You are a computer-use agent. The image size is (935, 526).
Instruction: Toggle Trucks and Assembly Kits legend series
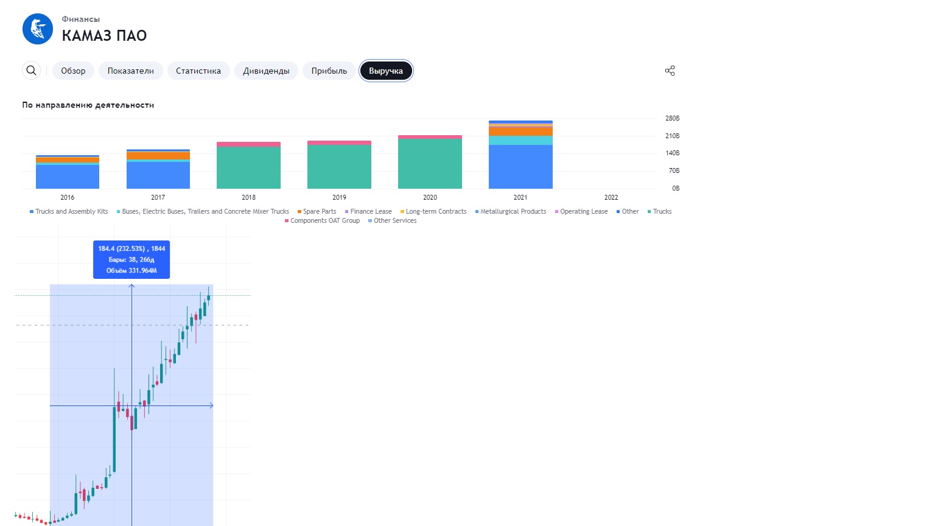click(69, 211)
